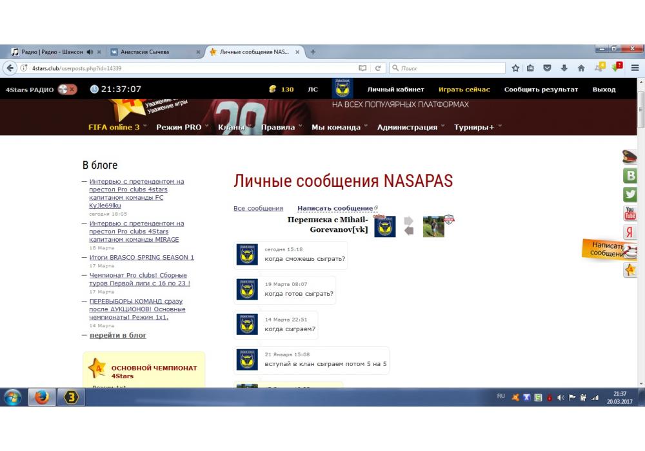
Task: Open the YouTube sidebar icon
Action: point(630,213)
